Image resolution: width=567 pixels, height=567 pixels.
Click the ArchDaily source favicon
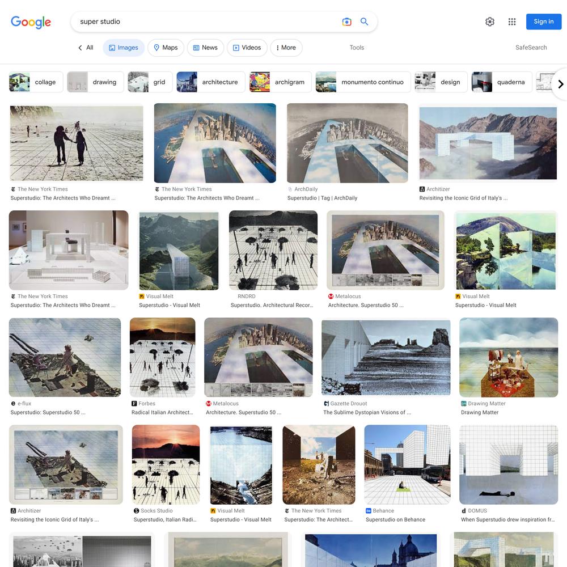(x=290, y=189)
